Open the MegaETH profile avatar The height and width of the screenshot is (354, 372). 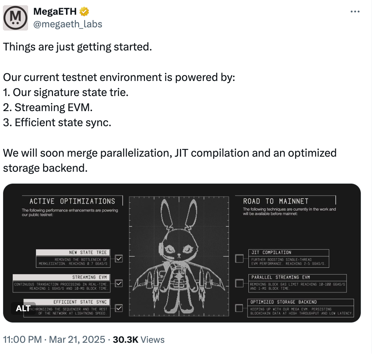pos(15,18)
